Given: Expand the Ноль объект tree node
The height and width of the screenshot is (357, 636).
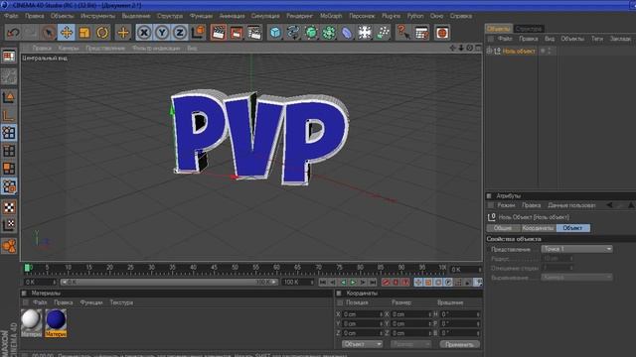Looking at the screenshot, I should tap(489, 51).
